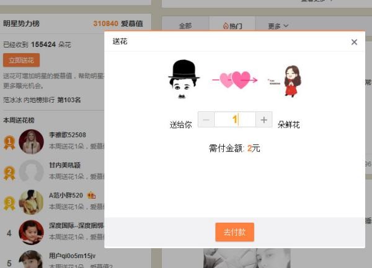Image resolution: width=372 pixels, height=268 pixels.
Task: Open avatar of A范小胖520
Action: [31, 202]
